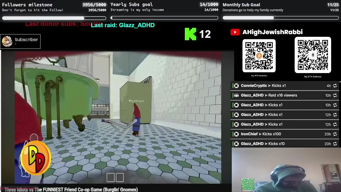Open the Subscriber widget avatar
Screen dimensions: 341x192
click(7, 41)
